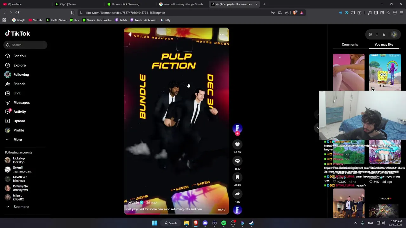406x228 pixels.
Task: Switch to Browse - Kick Streaming tab
Action: 130,4
